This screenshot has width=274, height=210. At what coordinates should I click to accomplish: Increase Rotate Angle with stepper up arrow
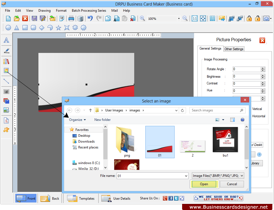pyautogui.click(x=263, y=68)
